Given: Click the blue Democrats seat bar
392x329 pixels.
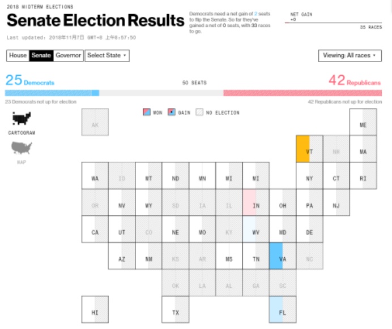Looking at the screenshot, I should click(x=52, y=93).
